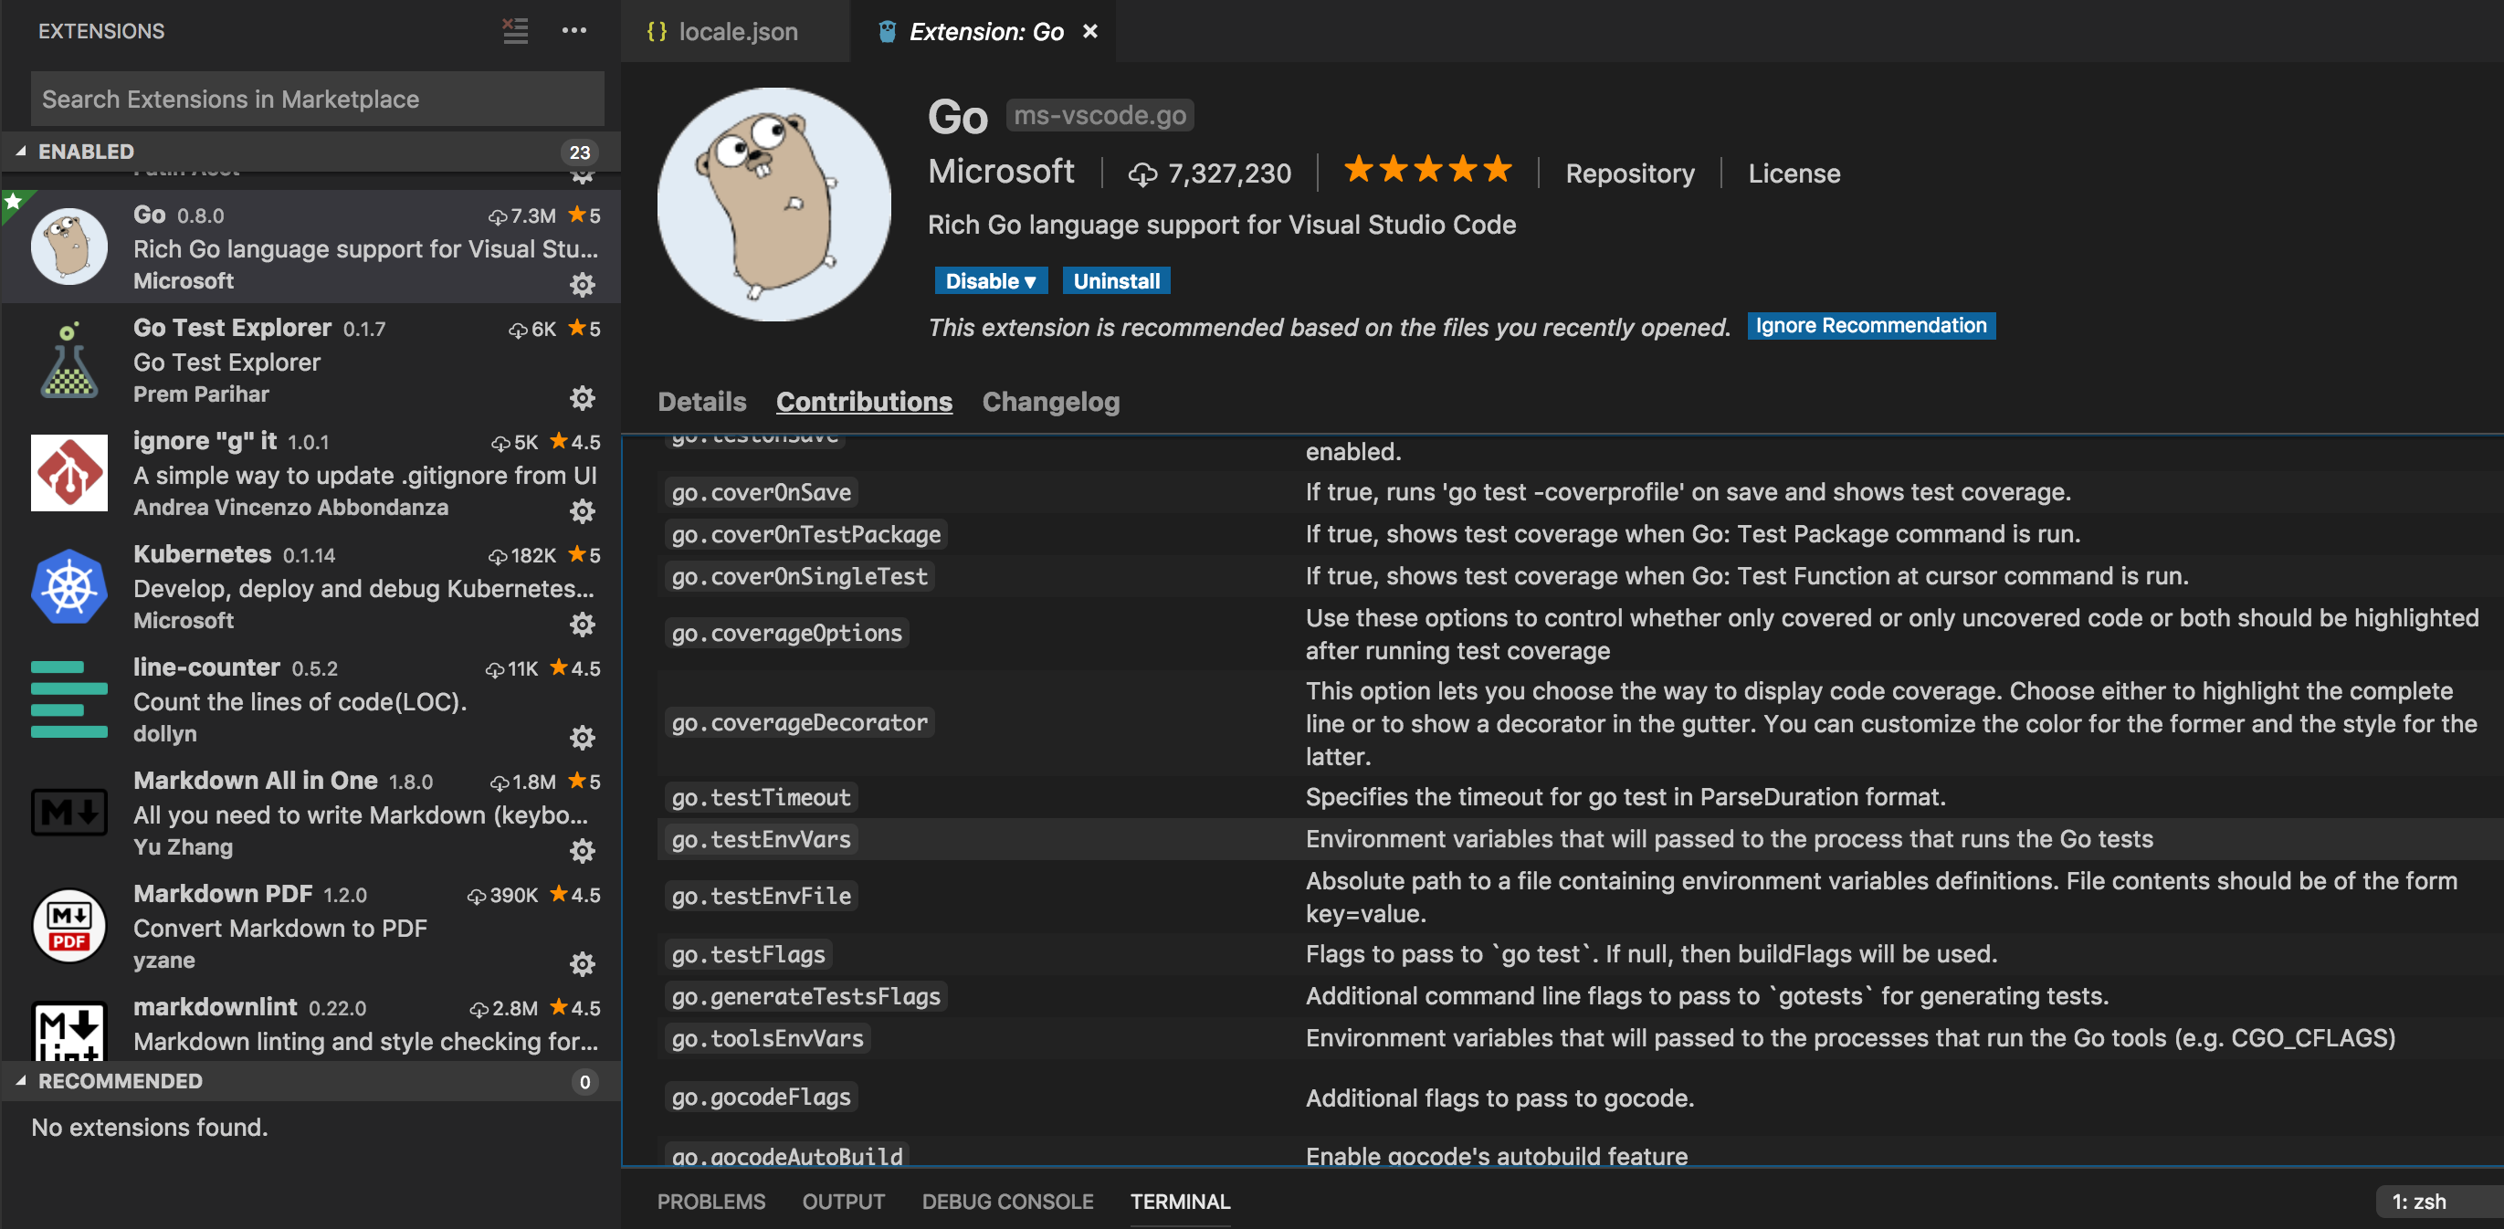Open the License link
2504x1229 pixels.
tap(1794, 173)
